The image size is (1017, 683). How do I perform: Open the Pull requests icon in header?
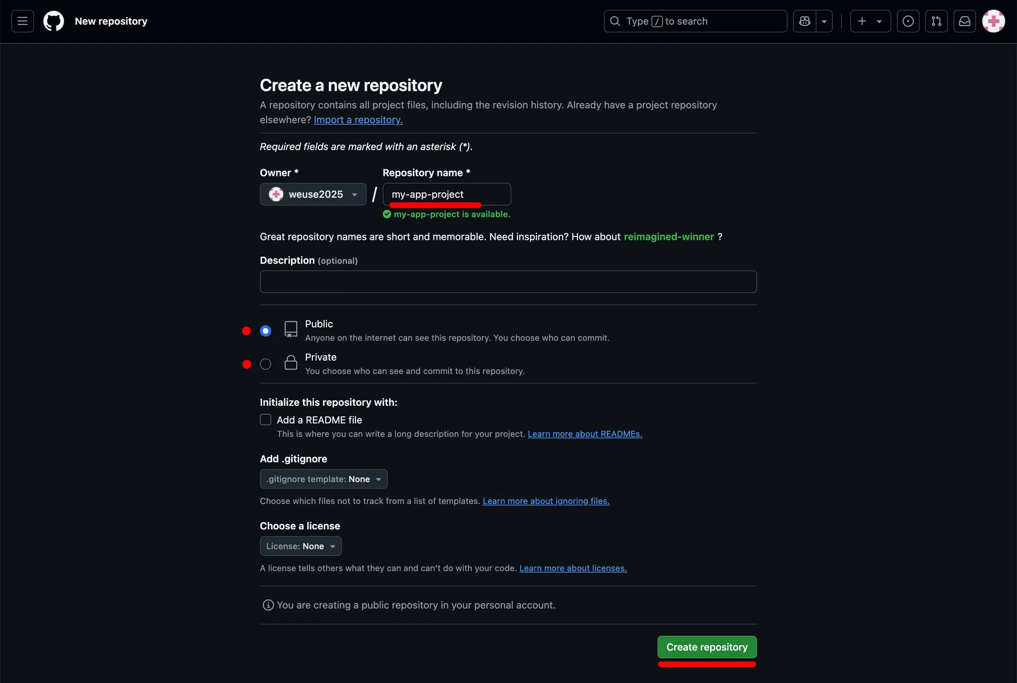(936, 21)
